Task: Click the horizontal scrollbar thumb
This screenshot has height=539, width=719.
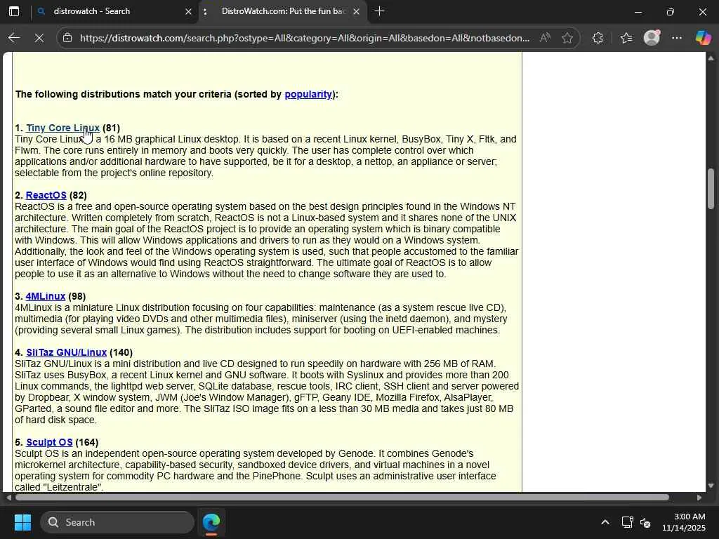Action: point(342,498)
